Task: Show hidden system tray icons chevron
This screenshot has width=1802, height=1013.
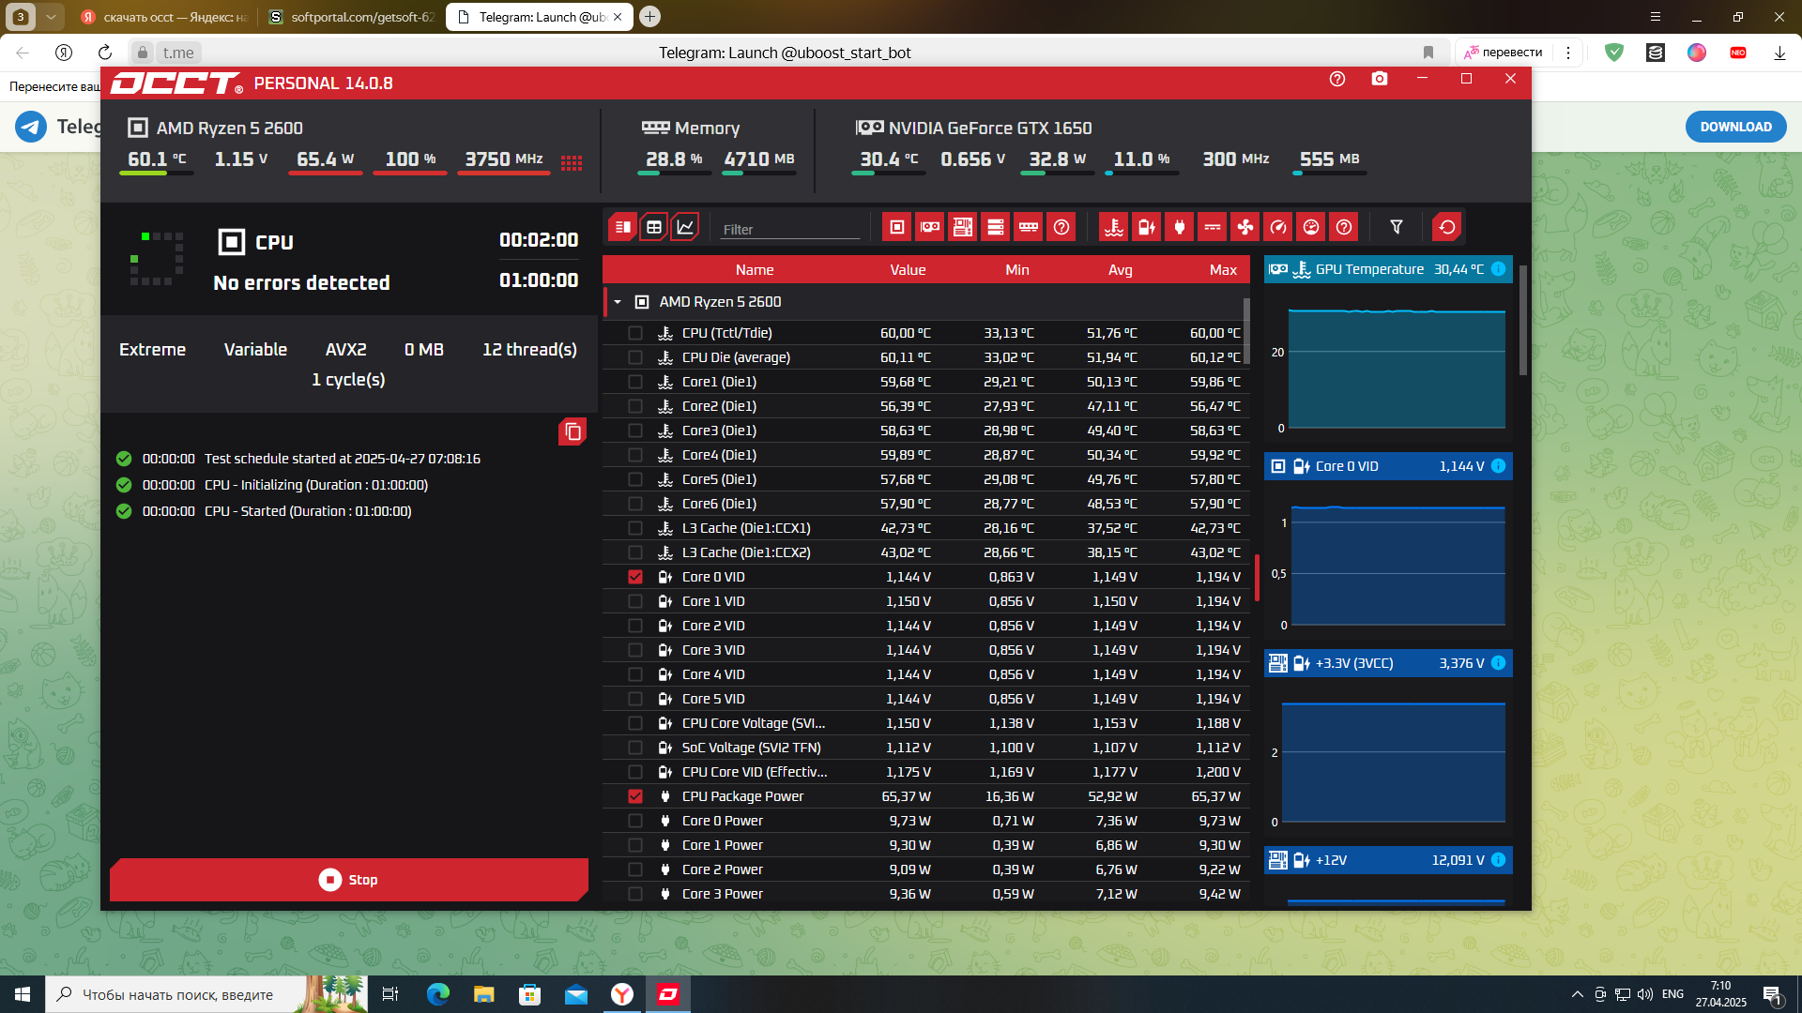Action: (1577, 994)
